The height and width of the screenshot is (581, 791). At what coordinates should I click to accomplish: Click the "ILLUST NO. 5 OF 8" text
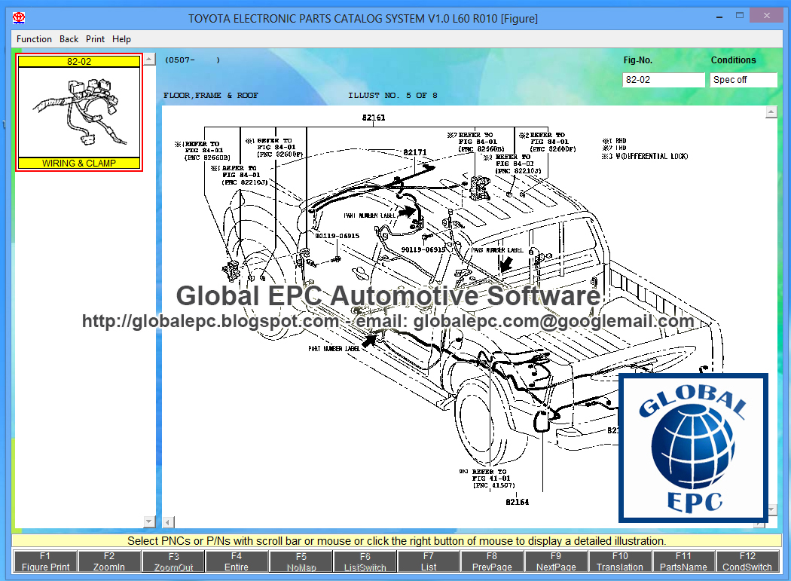[x=392, y=96]
